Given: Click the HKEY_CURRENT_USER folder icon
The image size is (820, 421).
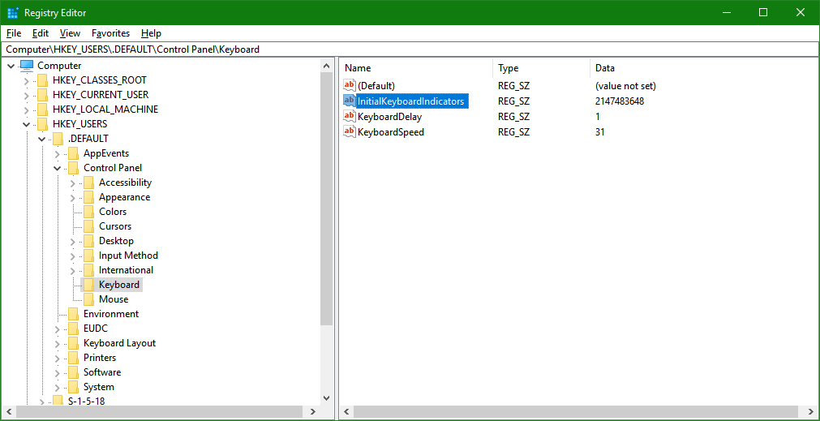Looking at the screenshot, I should click(x=43, y=95).
